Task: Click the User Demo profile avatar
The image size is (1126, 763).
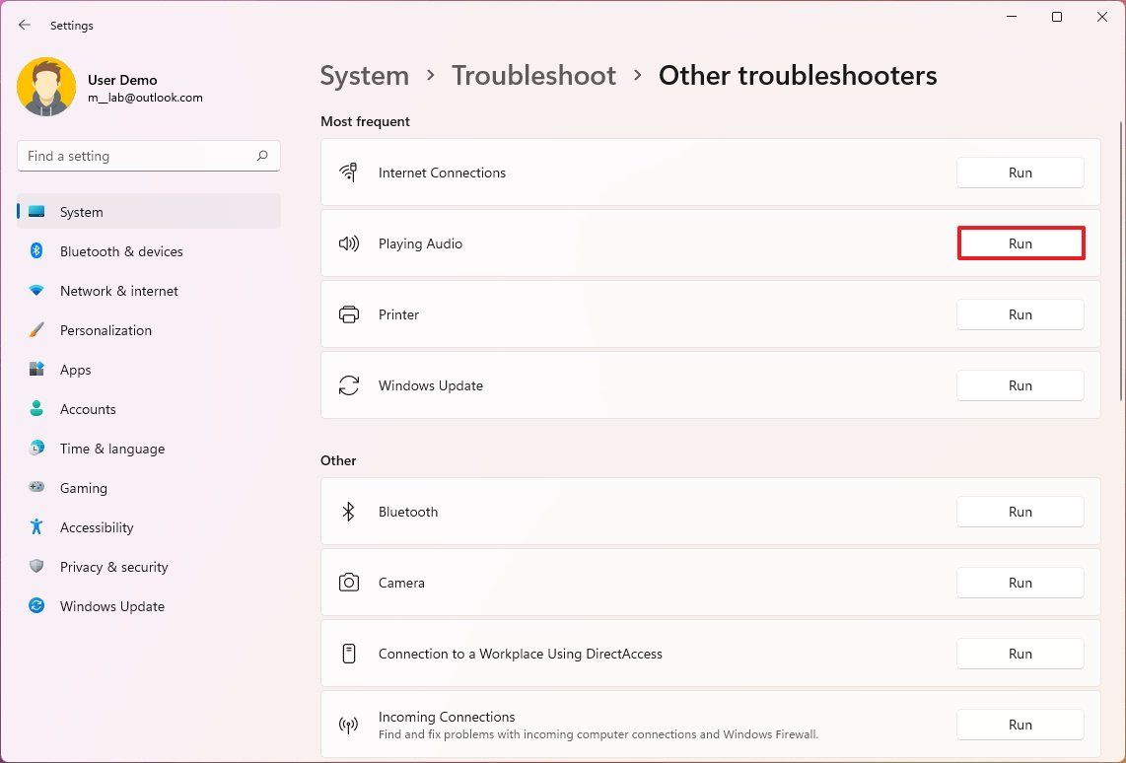Action: 46,87
